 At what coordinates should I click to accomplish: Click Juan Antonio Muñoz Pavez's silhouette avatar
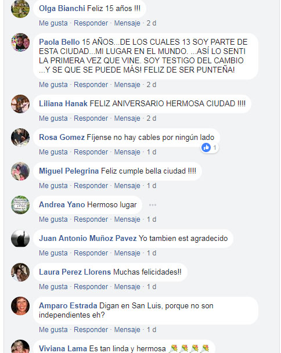(20, 239)
